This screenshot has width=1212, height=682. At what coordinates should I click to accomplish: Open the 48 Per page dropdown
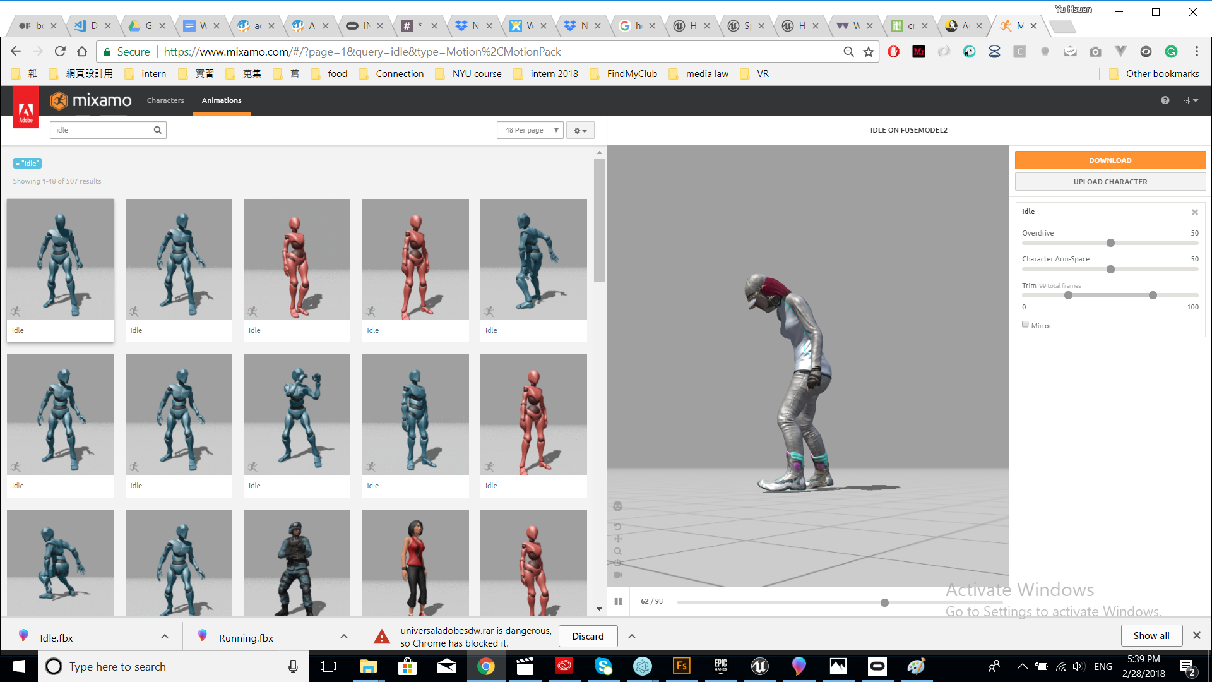tap(530, 130)
